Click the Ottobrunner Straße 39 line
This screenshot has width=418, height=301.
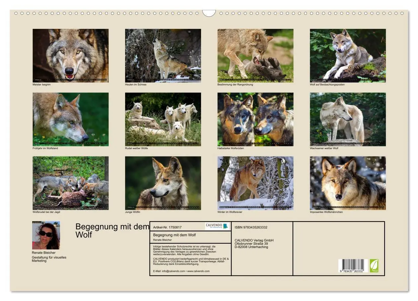(x=251, y=244)
